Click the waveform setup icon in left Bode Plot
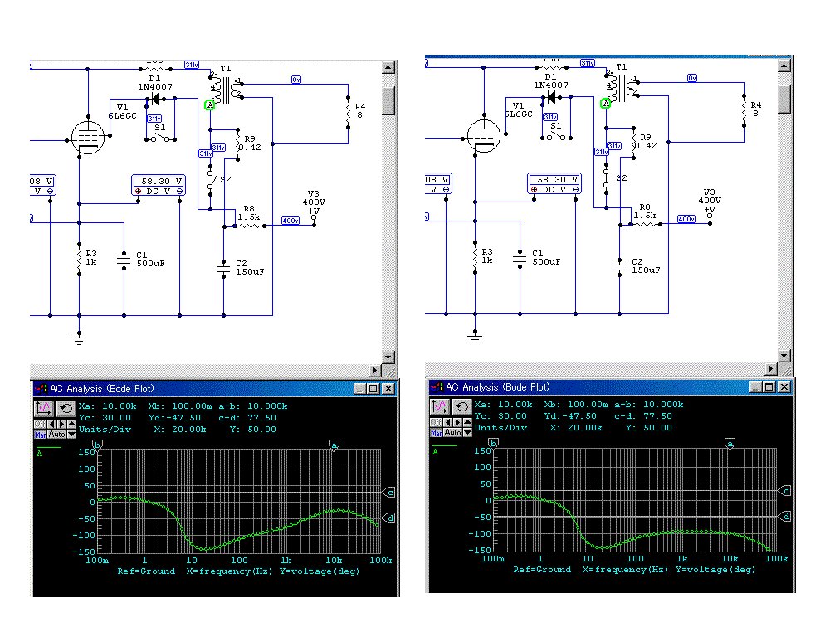Image resolution: width=830 pixels, height=622 pixels. [44, 408]
